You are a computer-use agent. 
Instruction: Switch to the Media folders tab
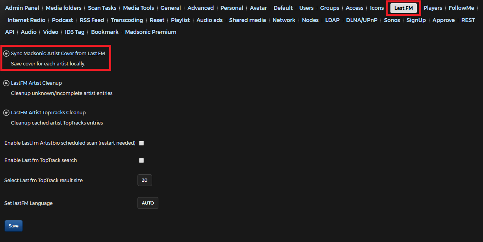(63, 8)
